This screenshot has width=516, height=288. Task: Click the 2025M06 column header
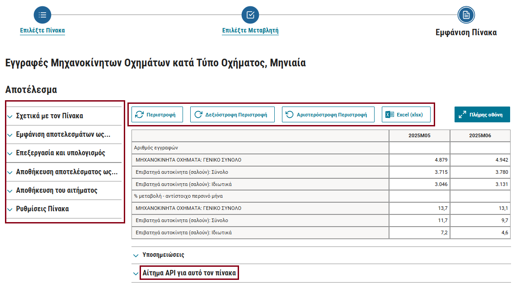pyautogui.click(x=480, y=135)
